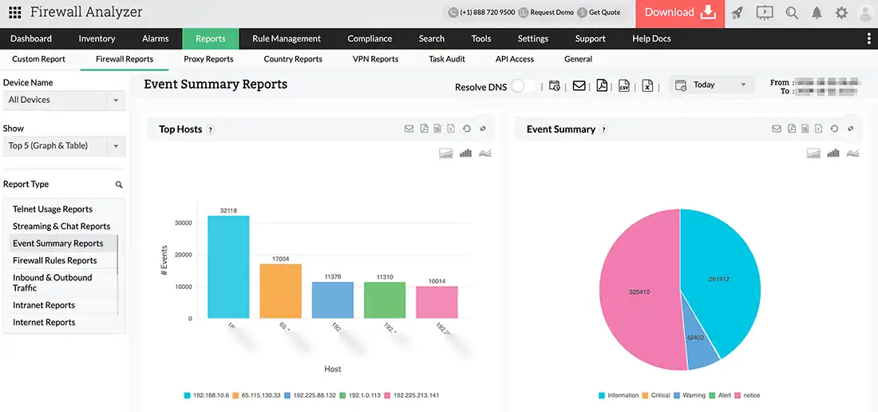Switch to VPN Reports subtab
Viewport: 878px width, 412px height.
375,59
